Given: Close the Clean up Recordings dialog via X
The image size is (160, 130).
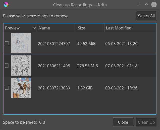Looking at the screenshot, I should click(x=154, y=5).
